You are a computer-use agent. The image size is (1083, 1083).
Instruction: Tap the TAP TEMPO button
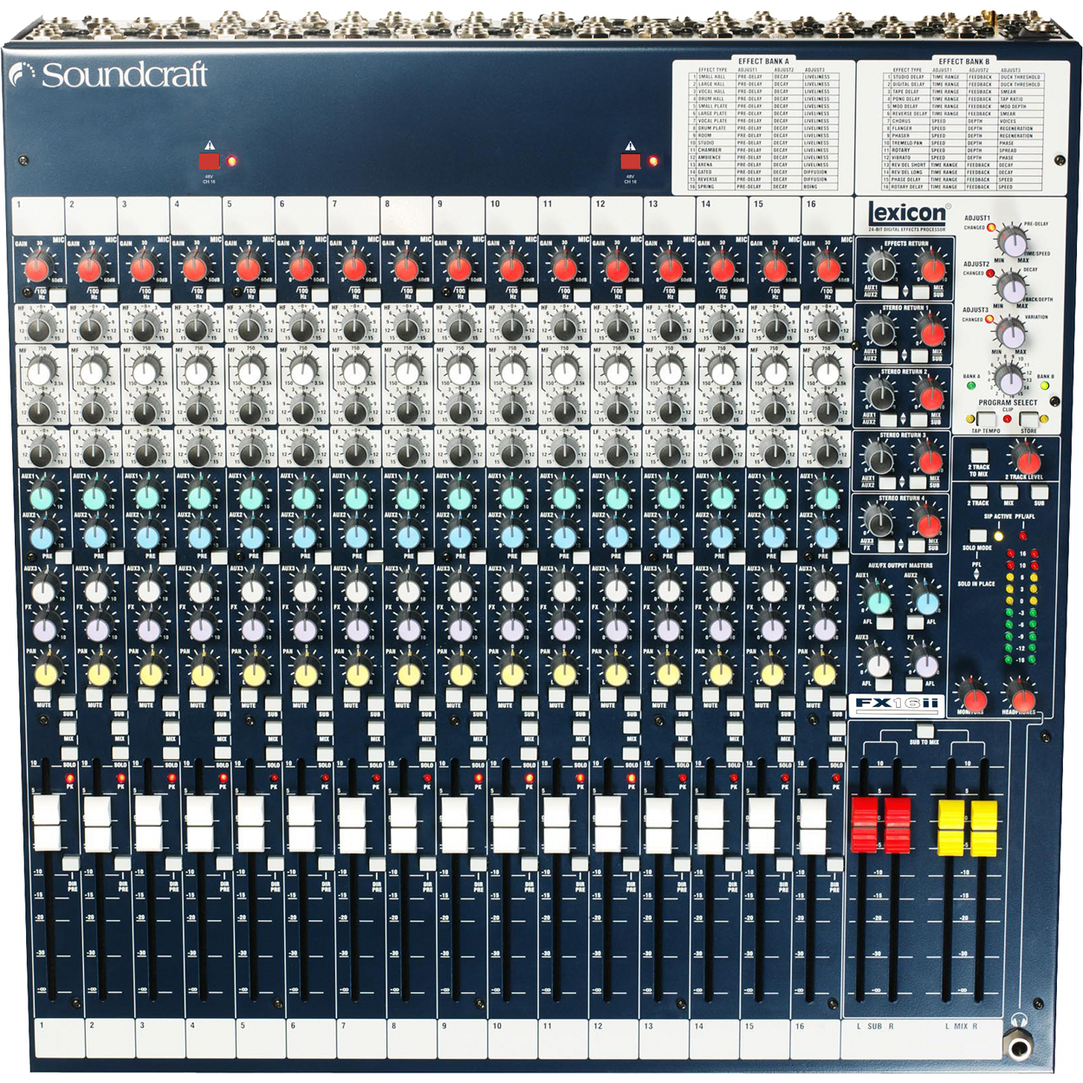[x=985, y=418]
